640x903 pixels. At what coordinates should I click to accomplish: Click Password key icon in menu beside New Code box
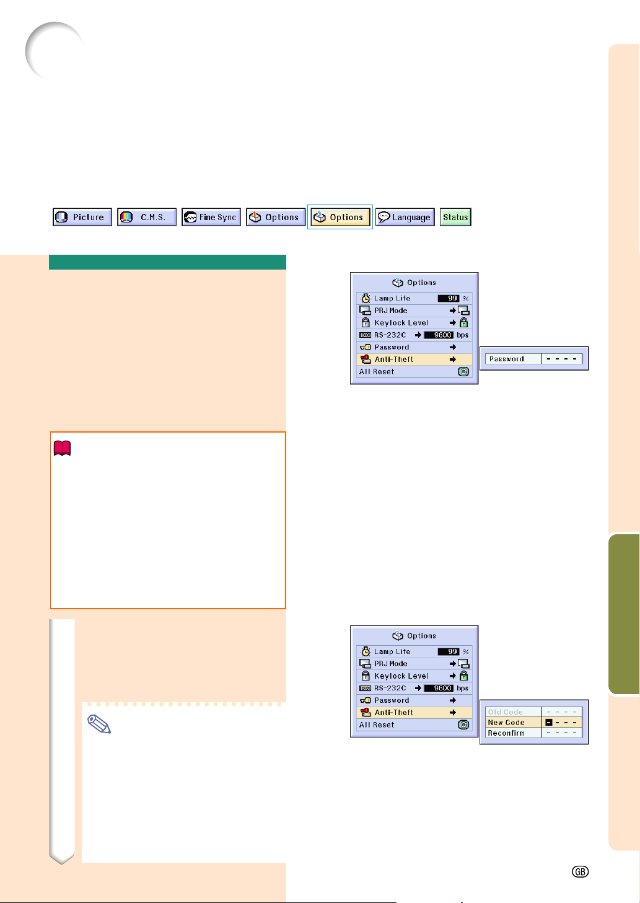coord(365,700)
